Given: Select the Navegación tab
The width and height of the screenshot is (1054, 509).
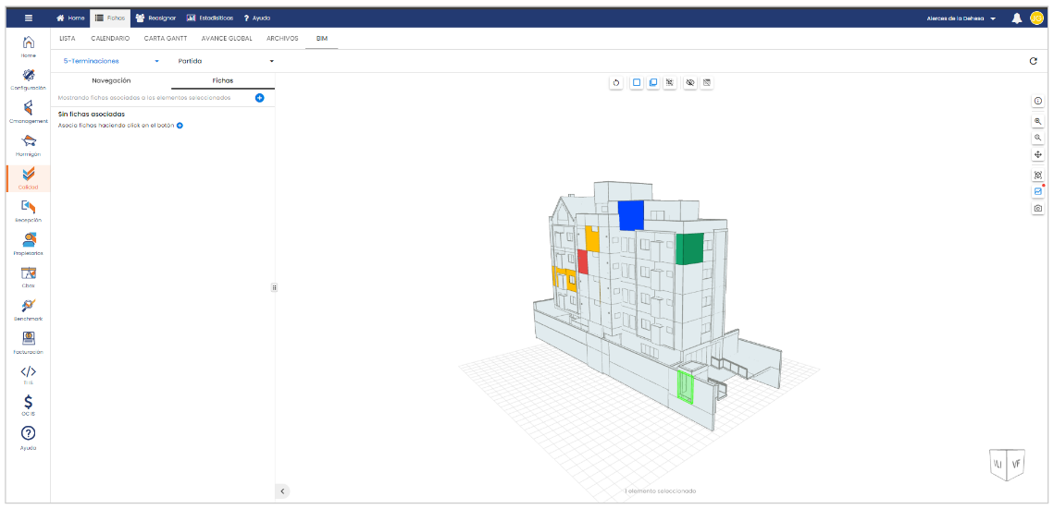Looking at the screenshot, I should point(111,80).
